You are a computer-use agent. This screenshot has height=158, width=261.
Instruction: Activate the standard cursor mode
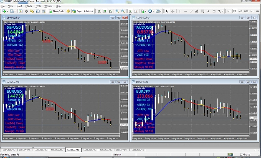click(x=167, y=11)
